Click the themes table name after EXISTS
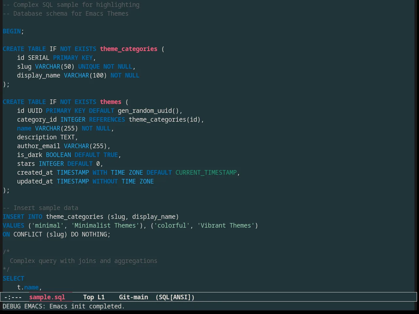The height and width of the screenshot is (314, 419). click(x=111, y=102)
